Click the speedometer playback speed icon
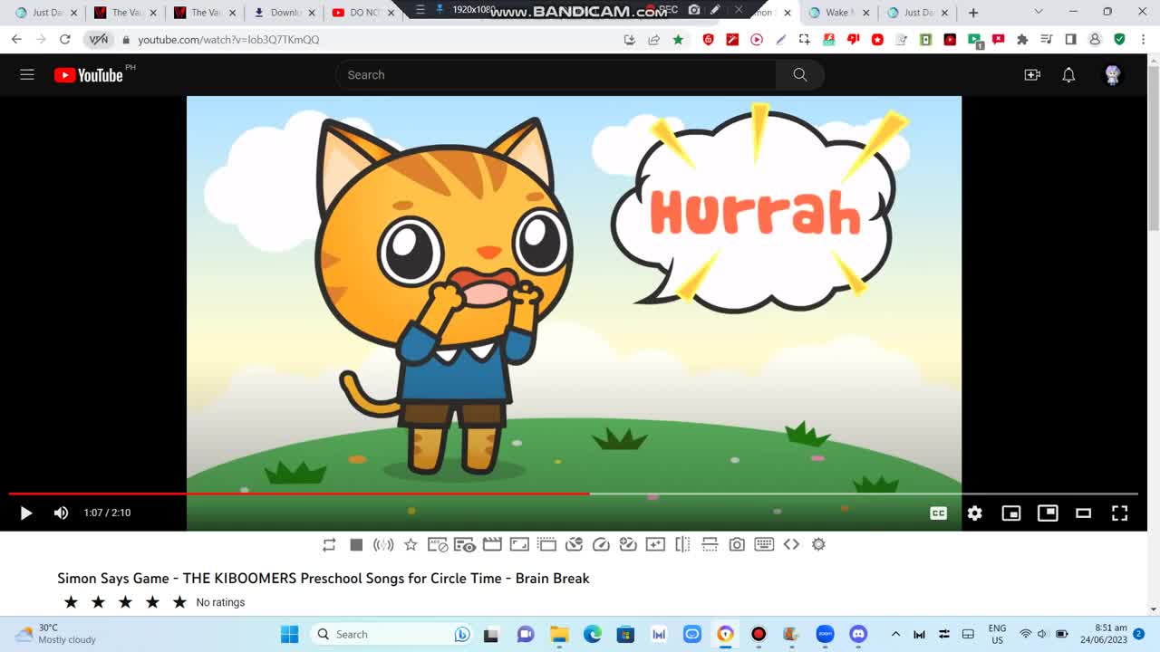This screenshot has width=1160, height=652. (601, 544)
